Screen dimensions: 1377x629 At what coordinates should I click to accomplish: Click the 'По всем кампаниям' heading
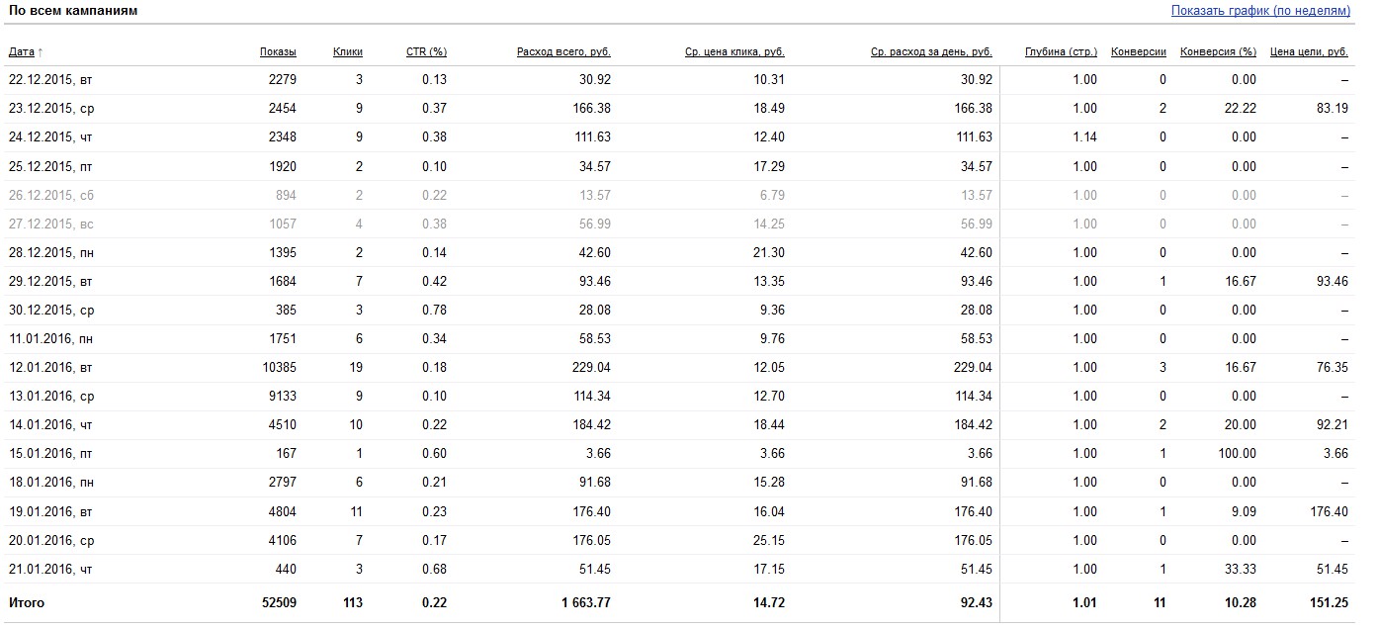tap(73, 11)
